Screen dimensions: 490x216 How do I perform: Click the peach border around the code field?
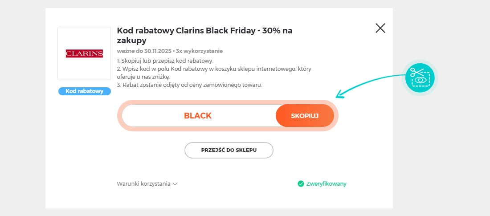pos(228,129)
